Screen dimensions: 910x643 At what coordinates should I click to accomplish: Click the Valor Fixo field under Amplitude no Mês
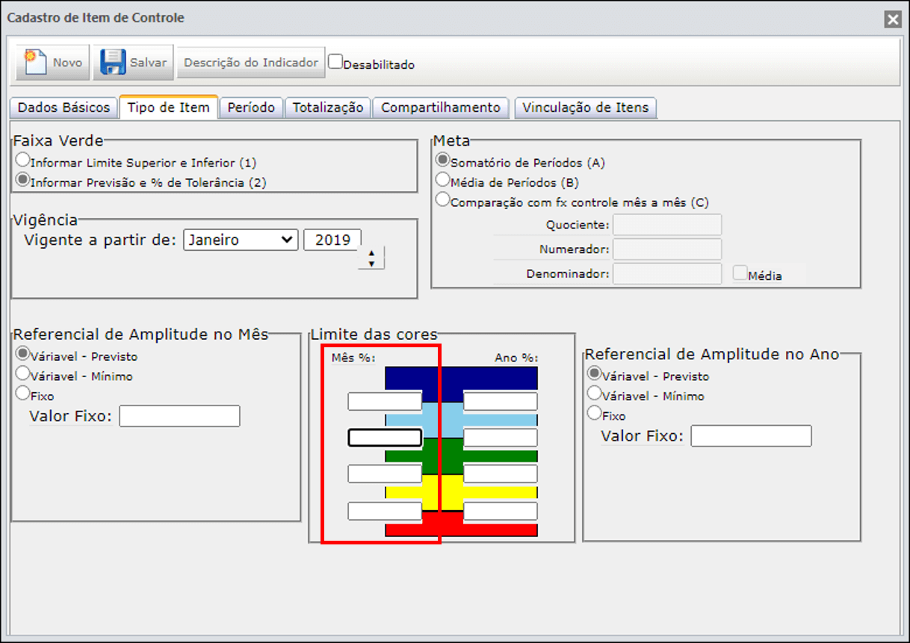(179, 416)
